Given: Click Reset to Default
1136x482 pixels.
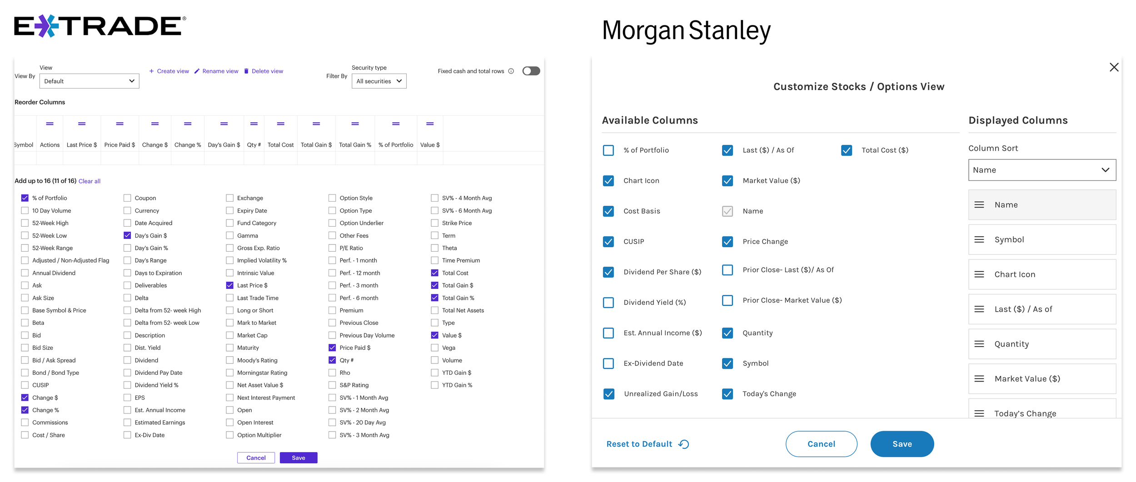Looking at the screenshot, I should point(639,444).
